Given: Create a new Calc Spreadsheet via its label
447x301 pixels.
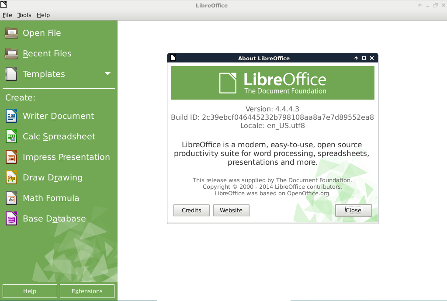Looking at the screenshot, I should (59, 137).
